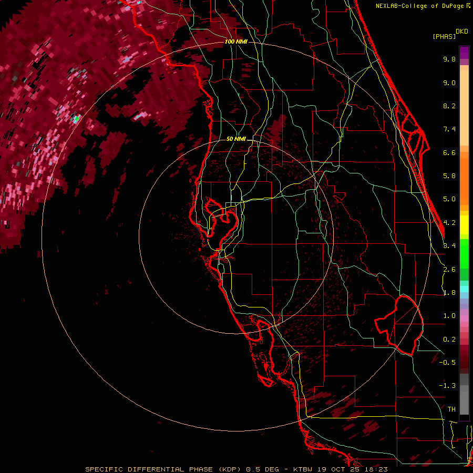
Task: Click the 50 NMI range ring label
Action: [x=236, y=139]
